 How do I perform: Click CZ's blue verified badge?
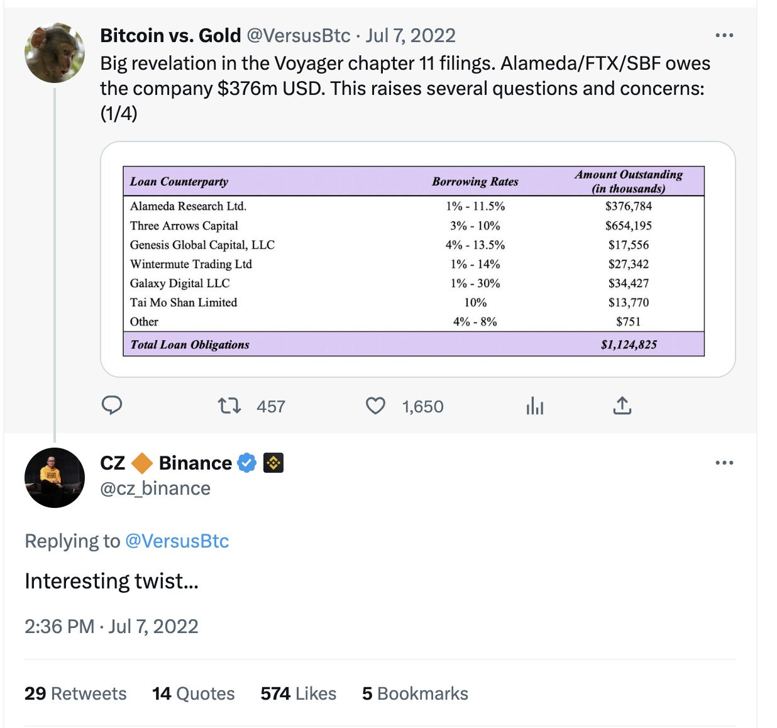point(246,463)
